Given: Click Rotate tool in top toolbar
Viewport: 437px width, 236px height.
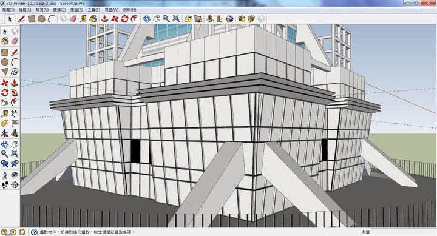Looking at the screenshot, I should 124,19.
